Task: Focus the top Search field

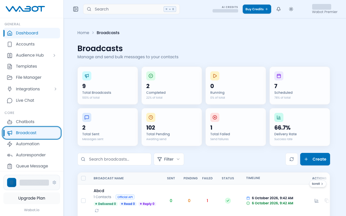Action: (131, 9)
